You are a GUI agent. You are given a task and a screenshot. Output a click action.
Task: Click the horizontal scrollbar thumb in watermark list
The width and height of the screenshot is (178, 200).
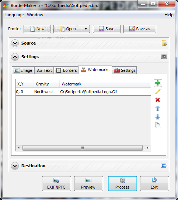point(83,148)
